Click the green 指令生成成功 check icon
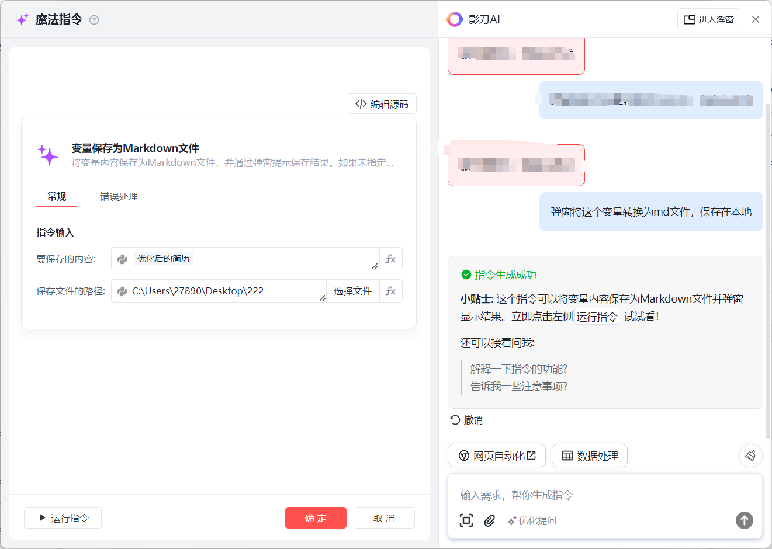 tap(466, 274)
